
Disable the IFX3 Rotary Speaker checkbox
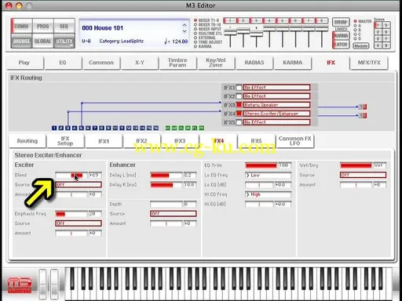tap(239, 105)
